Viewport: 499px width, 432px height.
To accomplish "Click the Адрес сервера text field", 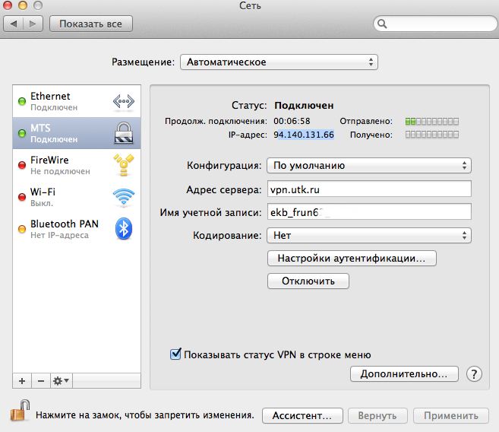I will coord(369,189).
